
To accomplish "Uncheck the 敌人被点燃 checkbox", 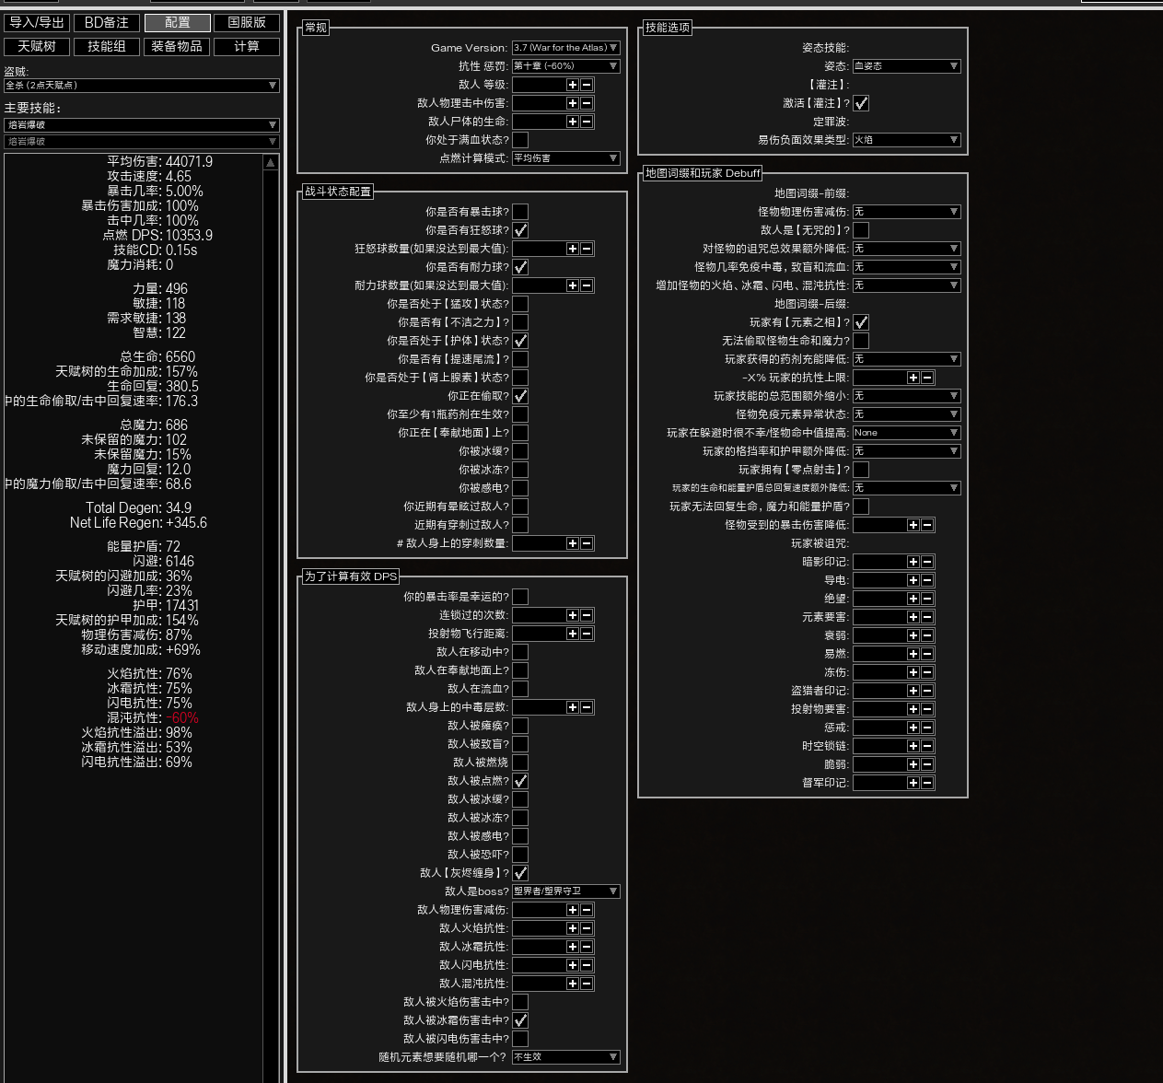I will 520,781.
